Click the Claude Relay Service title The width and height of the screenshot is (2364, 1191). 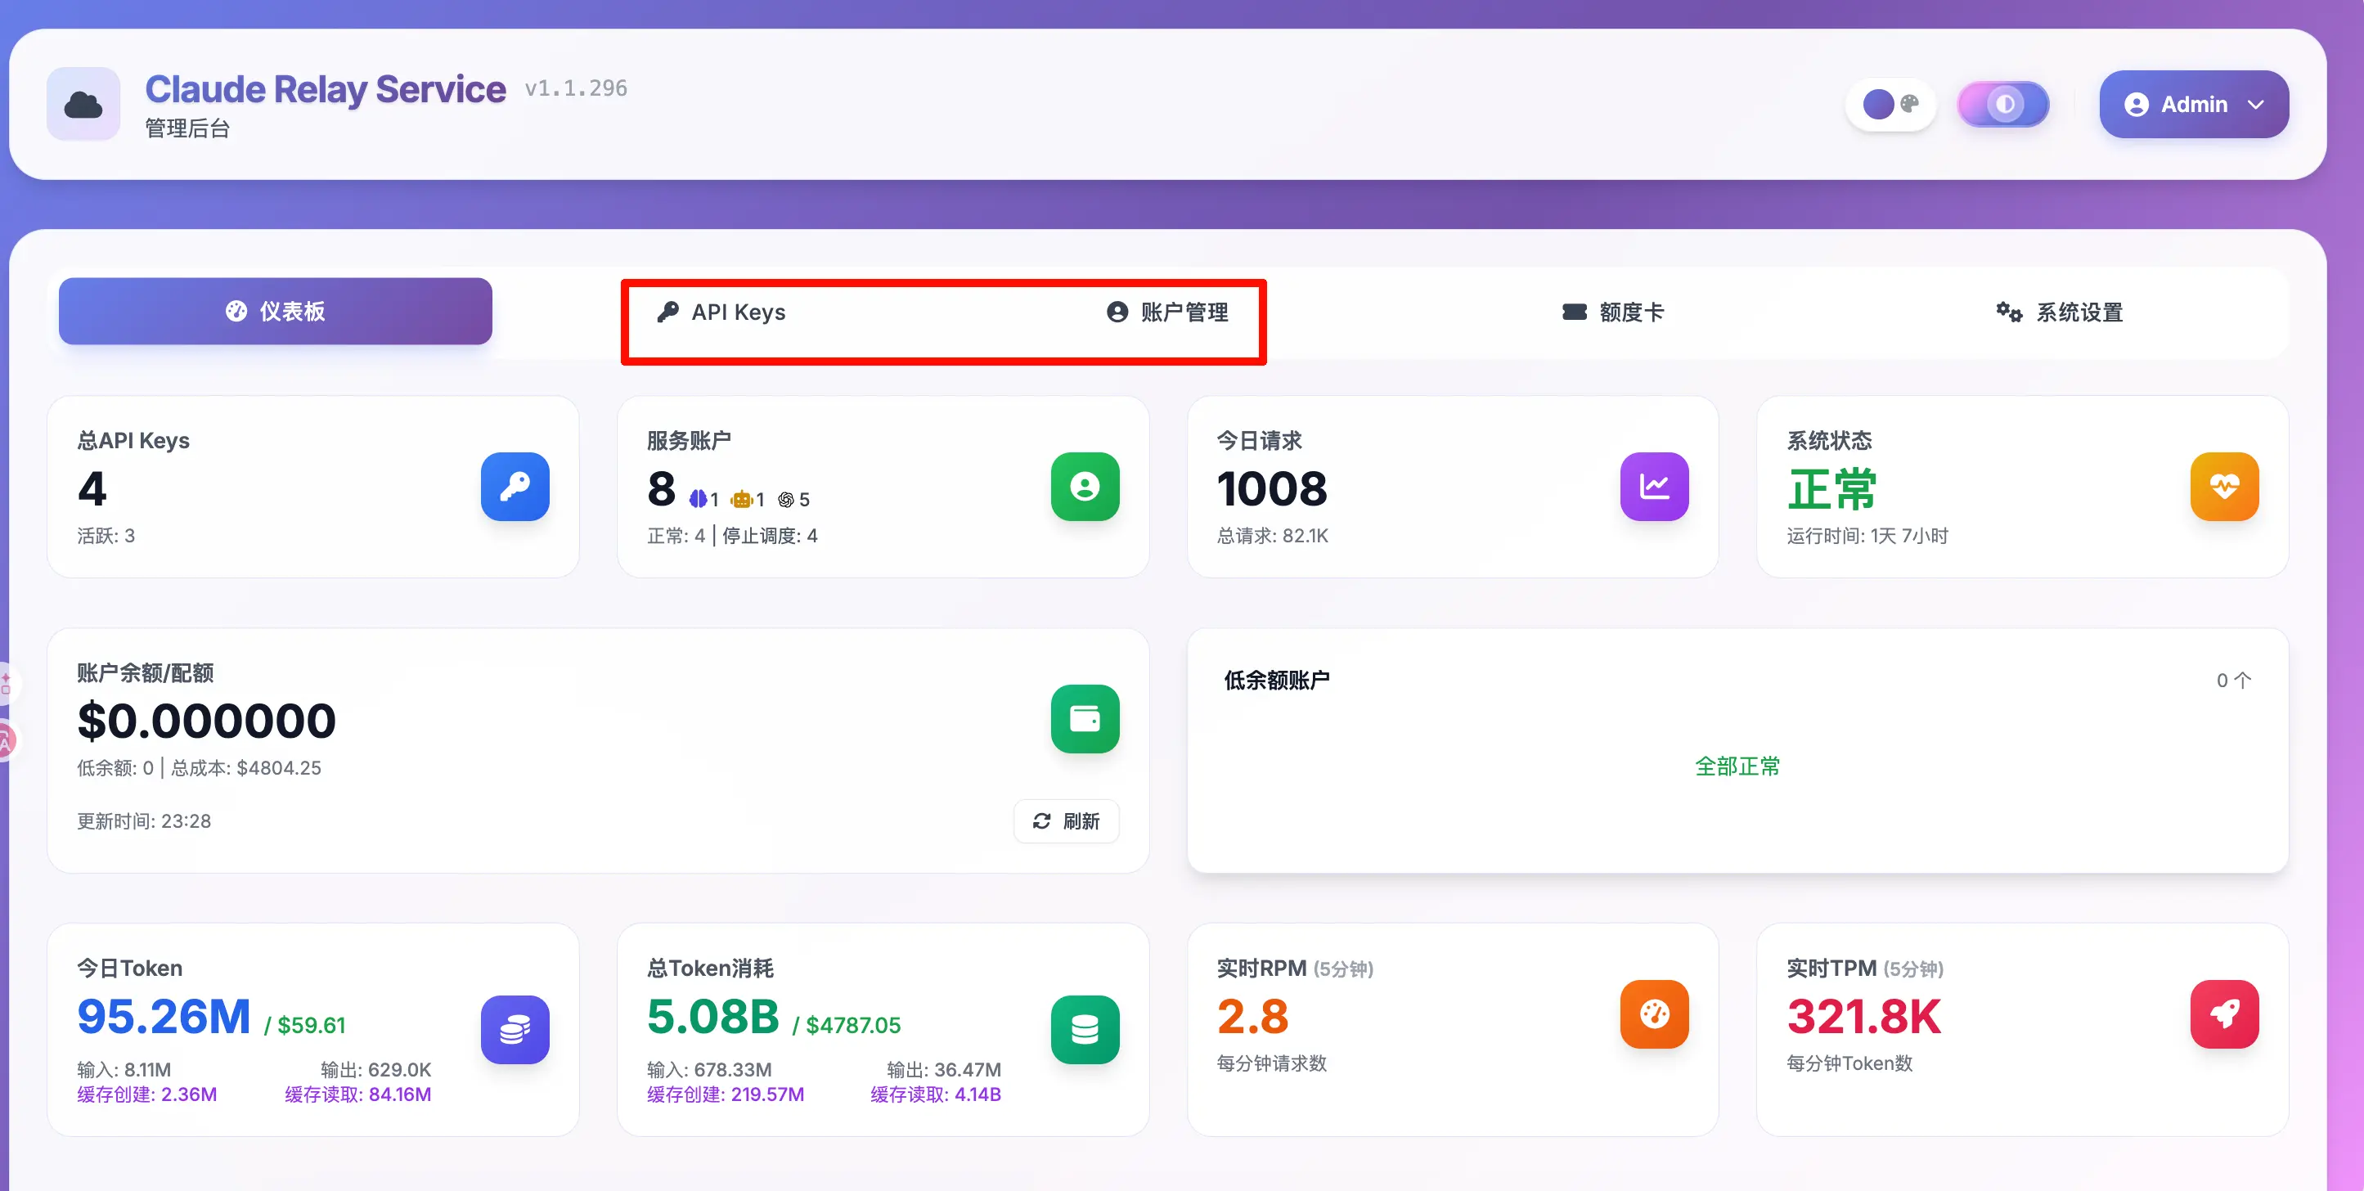click(x=325, y=89)
